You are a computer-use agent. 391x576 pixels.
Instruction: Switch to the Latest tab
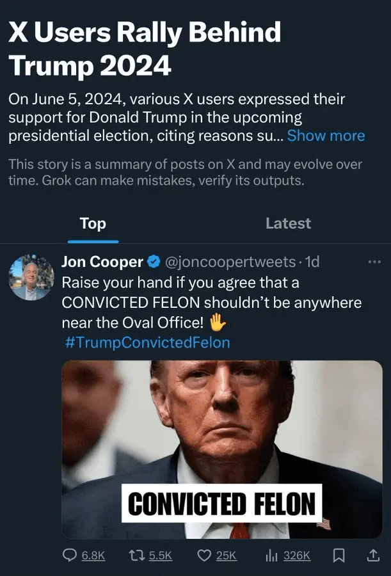tap(288, 223)
